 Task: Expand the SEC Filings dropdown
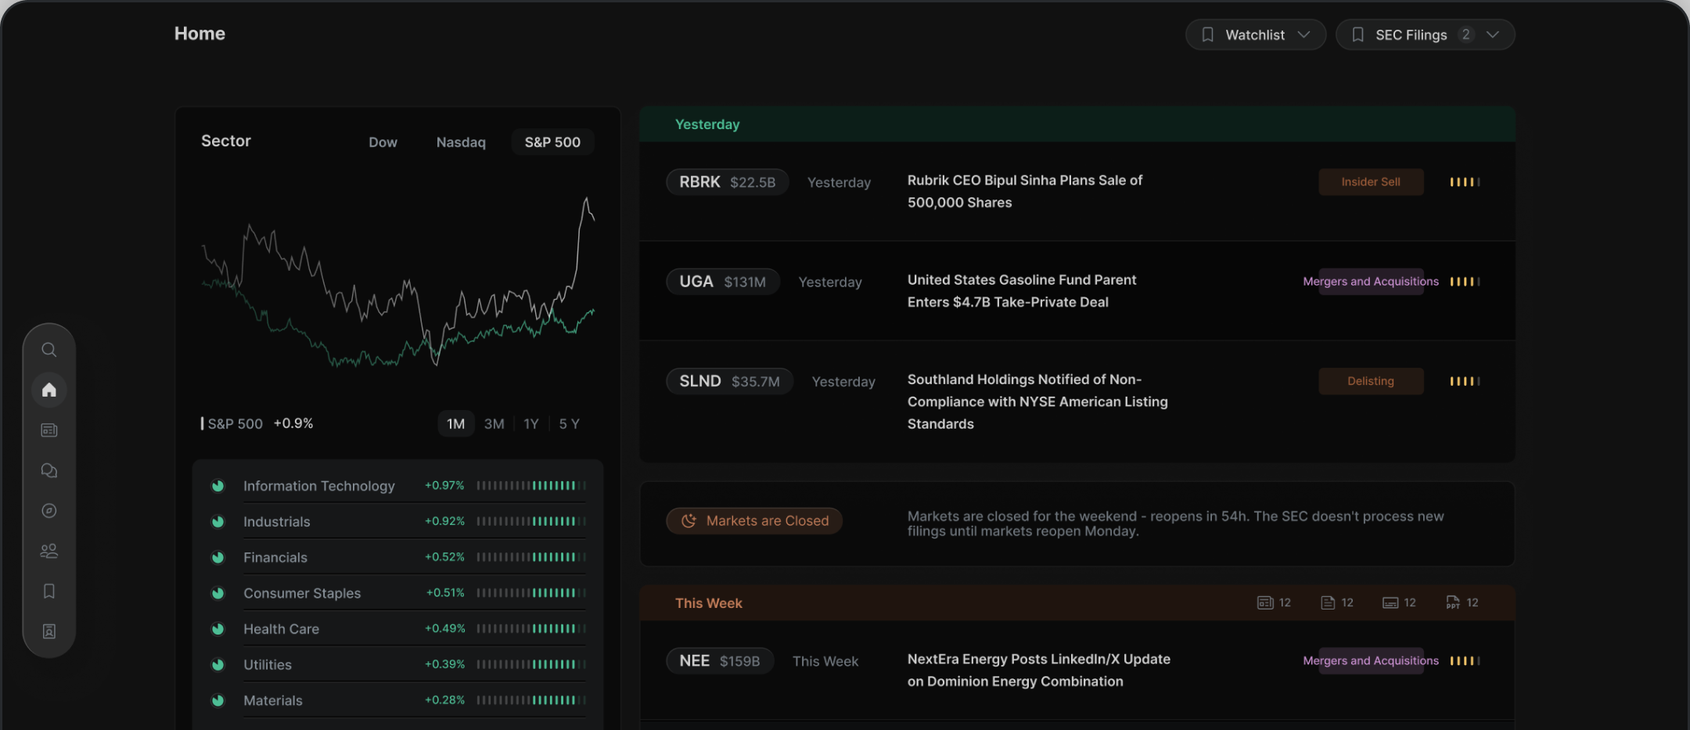tap(1425, 34)
